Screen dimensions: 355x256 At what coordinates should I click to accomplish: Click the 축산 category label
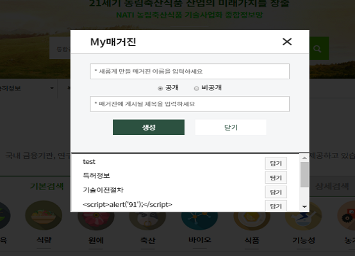click(148, 240)
